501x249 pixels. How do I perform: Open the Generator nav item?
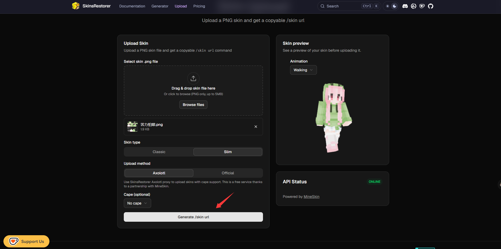[x=160, y=6]
